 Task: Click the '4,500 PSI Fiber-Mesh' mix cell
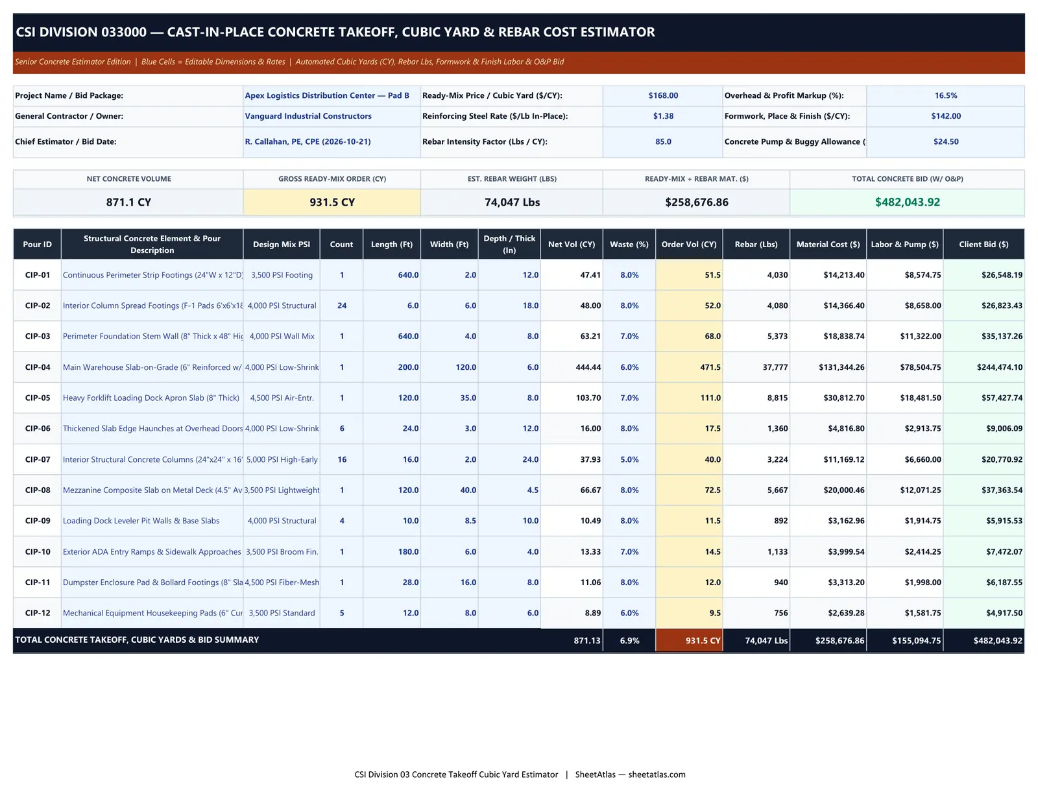pyautogui.click(x=282, y=582)
